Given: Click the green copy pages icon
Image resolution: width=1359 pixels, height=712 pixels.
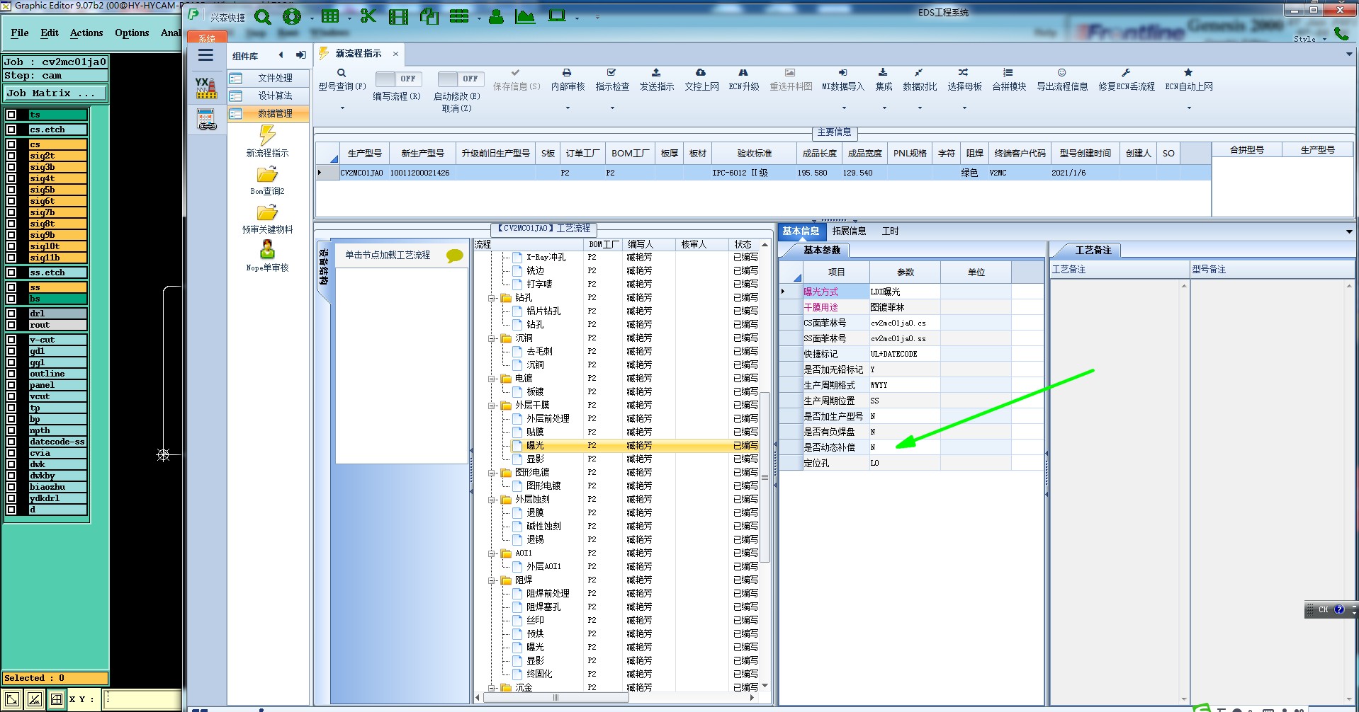Looking at the screenshot, I should click(x=429, y=16).
